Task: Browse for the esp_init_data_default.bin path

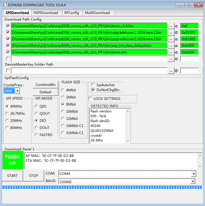Action: tap(171, 46)
